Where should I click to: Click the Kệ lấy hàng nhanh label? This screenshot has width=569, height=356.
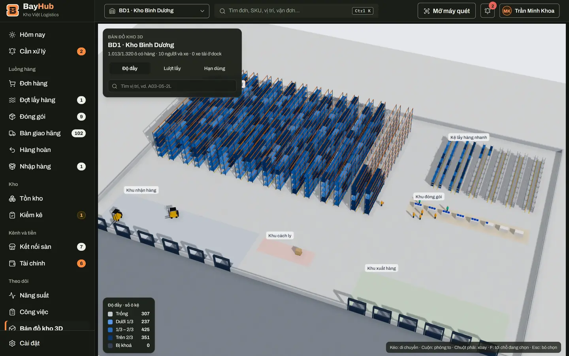(x=469, y=137)
